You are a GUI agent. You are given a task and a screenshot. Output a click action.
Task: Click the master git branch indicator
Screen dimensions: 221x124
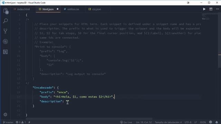tap(8, 122)
